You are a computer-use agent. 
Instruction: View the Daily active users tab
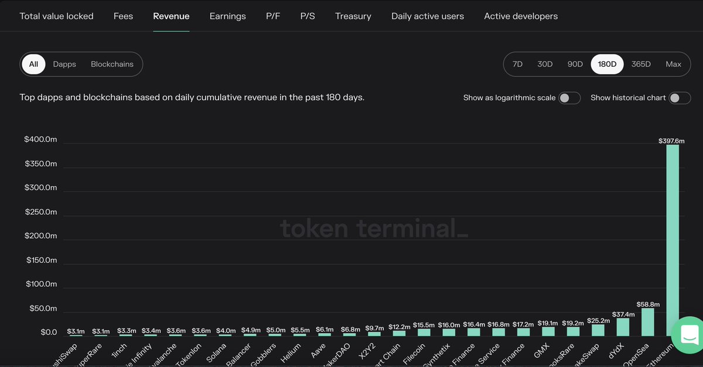click(x=428, y=16)
